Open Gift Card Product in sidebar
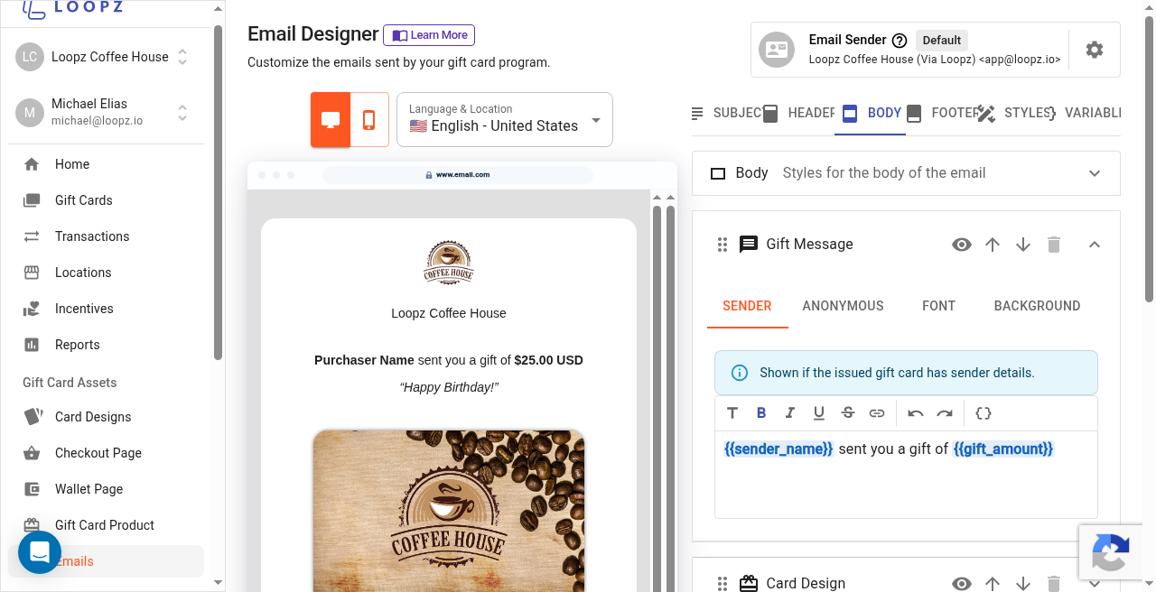Viewport: 1156px width, 592px height. 107,525
